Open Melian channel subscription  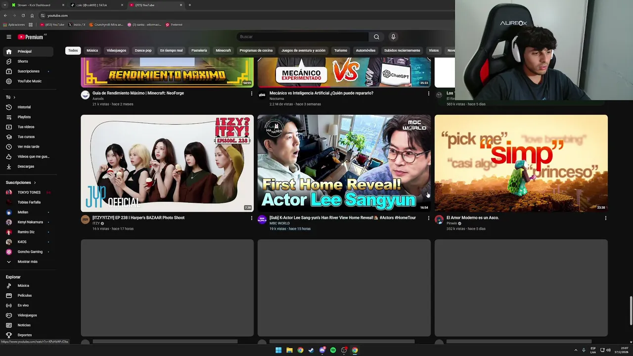click(x=28, y=212)
